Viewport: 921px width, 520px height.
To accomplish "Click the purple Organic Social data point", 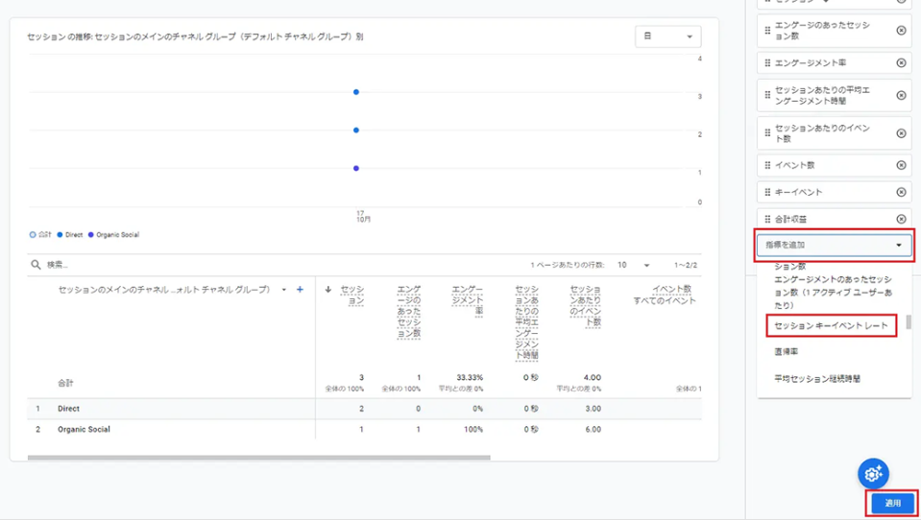I will pyautogui.click(x=356, y=169).
